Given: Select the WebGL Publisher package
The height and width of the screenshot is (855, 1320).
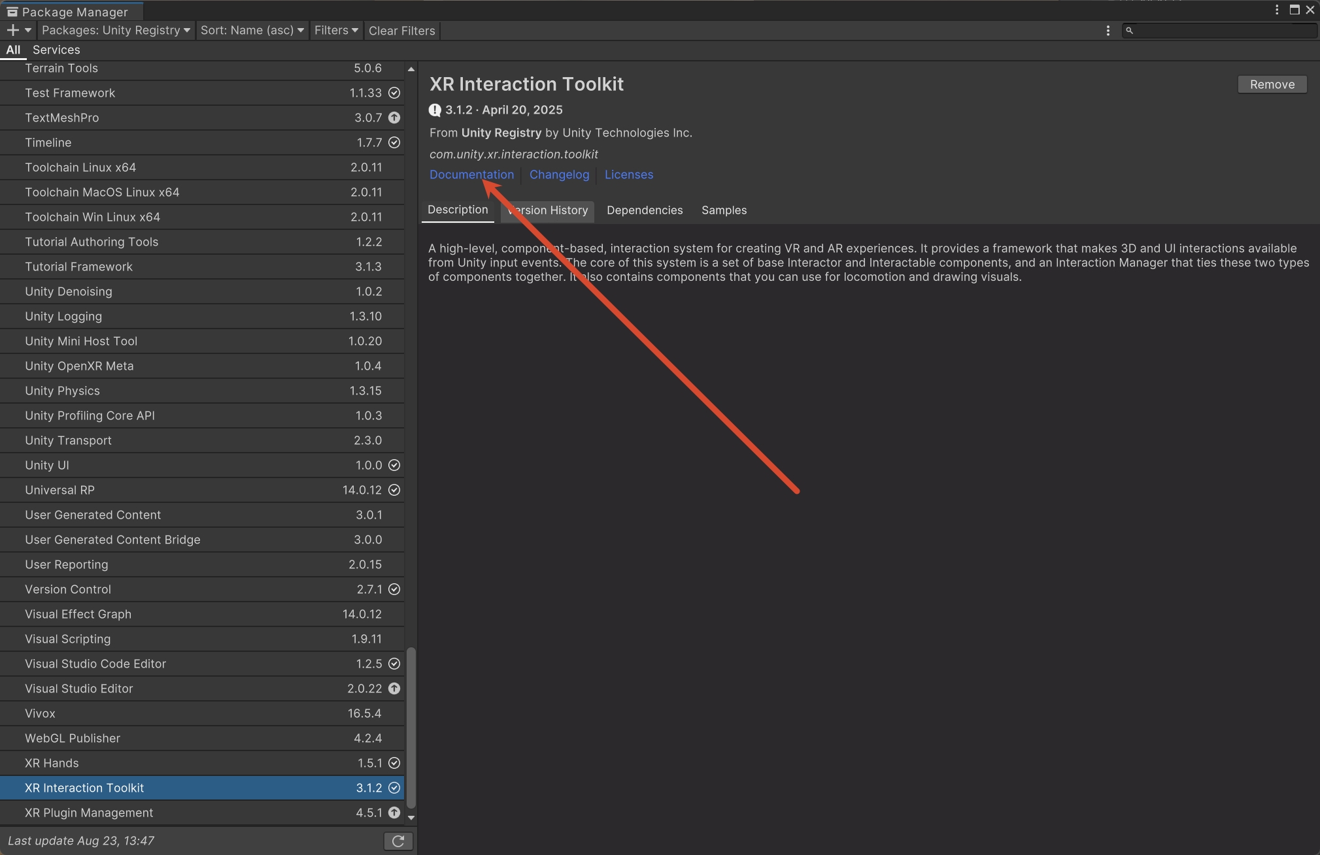Looking at the screenshot, I should pyautogui.click(x=202, y=738).
